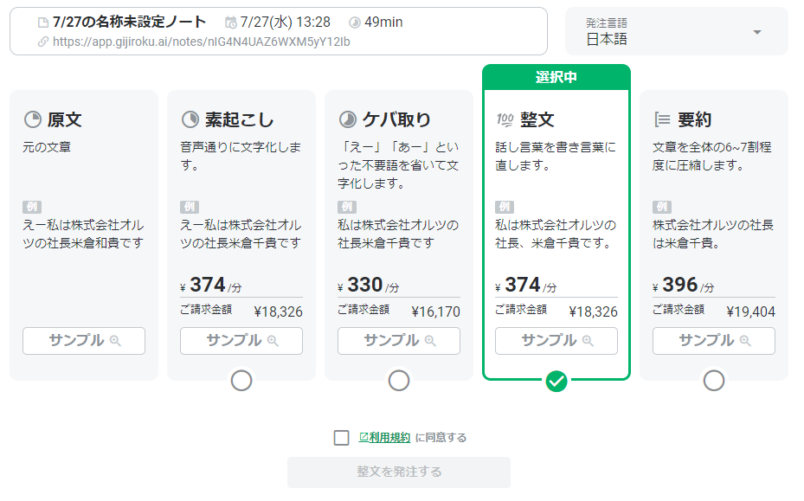Open the 利用規約 terms link
Image resolution: width=804 pixels, height=501 pixels.
click(x=384, y=438)
